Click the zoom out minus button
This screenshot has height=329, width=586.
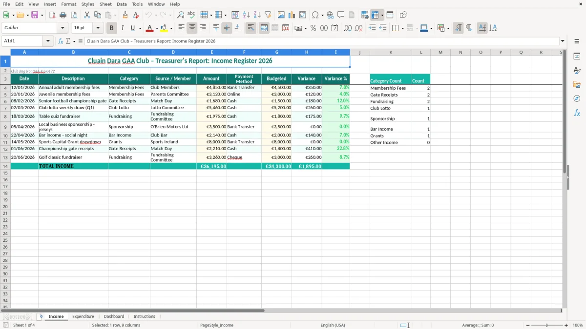coord(527,325)
